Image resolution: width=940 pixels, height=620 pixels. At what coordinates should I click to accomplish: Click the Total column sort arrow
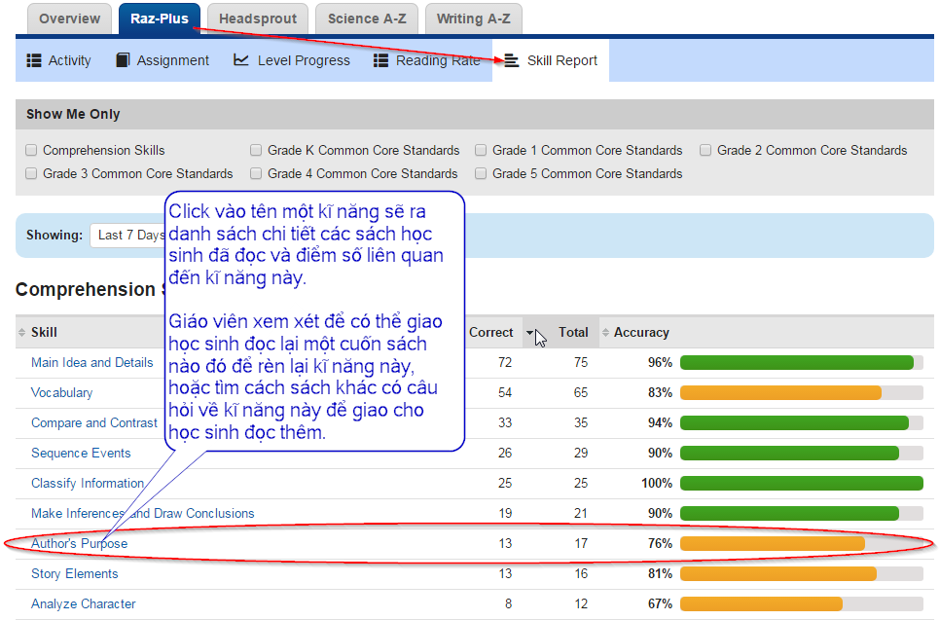(530, 332)
